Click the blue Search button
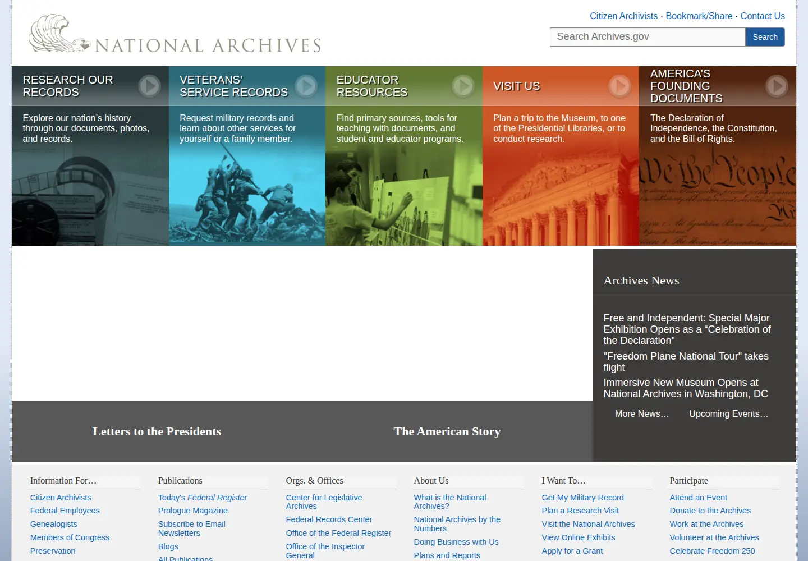The image size is (808, 561). tap(765, 37)
